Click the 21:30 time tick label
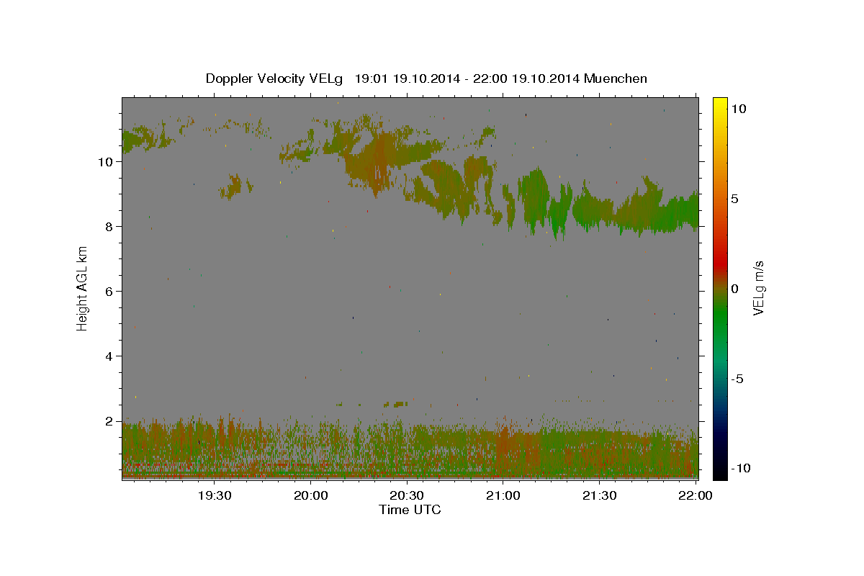Viewport: 864px width, 576px height. [x=599, y=495]
